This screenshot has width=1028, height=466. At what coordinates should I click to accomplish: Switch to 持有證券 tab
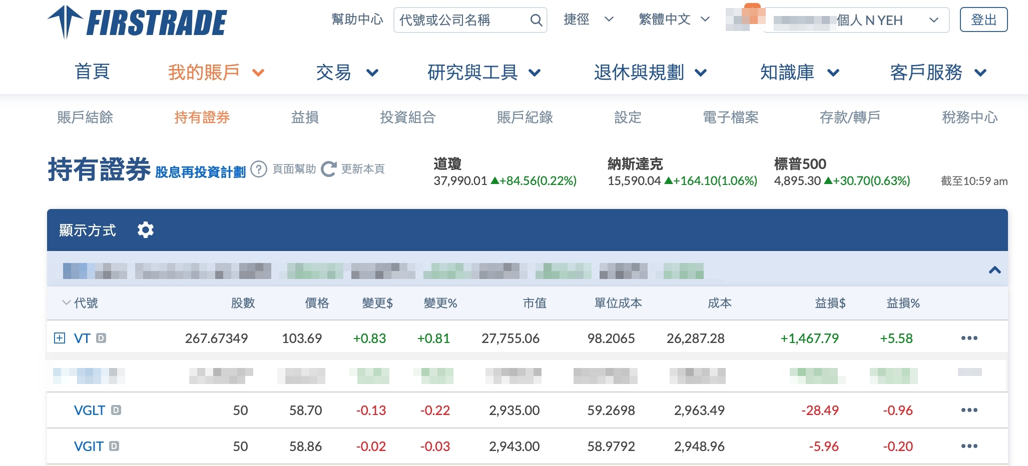202,117
